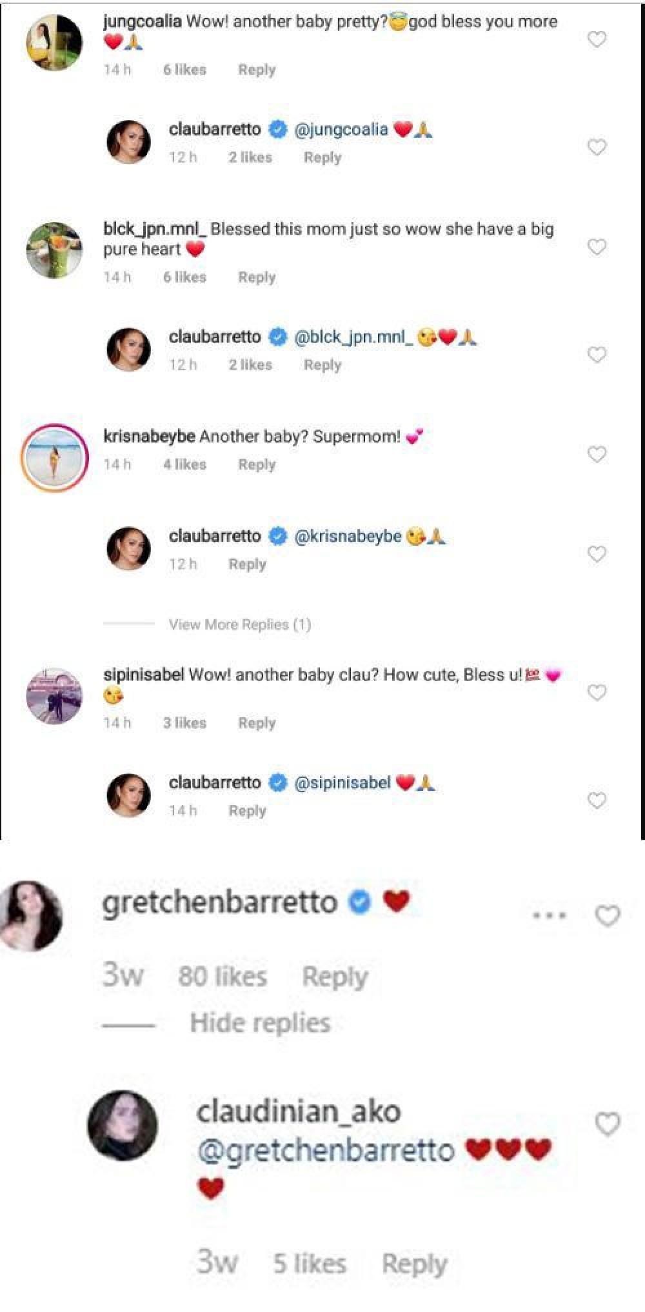Like claubarretto's reply to @blck_jpn.mnl_
This screenshot has height=1312, width=645.
tap(597, 355)
